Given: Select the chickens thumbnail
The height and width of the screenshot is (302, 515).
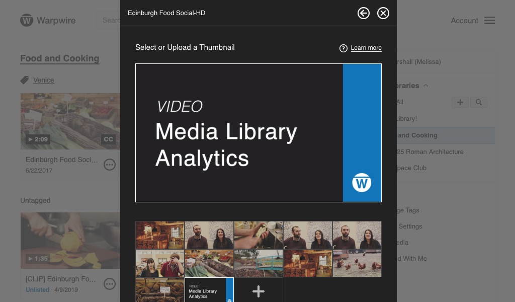Looking at the screenshot, I should tap(357, 263).
